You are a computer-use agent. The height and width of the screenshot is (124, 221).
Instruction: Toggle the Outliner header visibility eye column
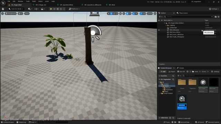coord(159,20)
